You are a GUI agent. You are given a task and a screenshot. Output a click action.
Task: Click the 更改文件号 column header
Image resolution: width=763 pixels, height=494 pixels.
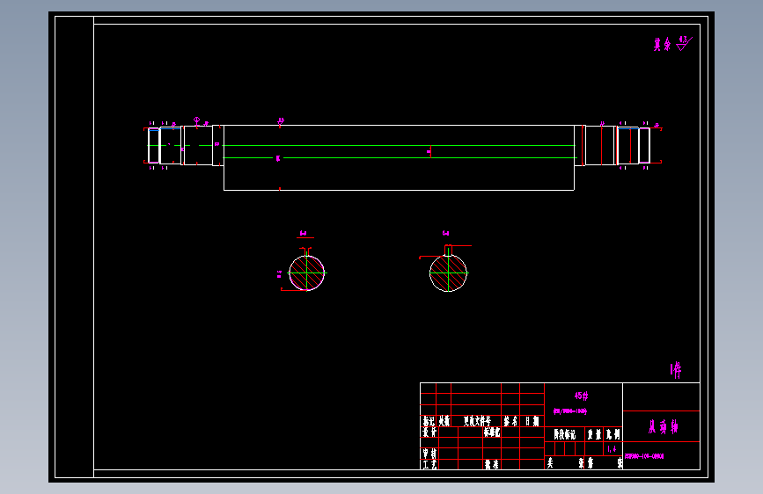tap(477, 421)
